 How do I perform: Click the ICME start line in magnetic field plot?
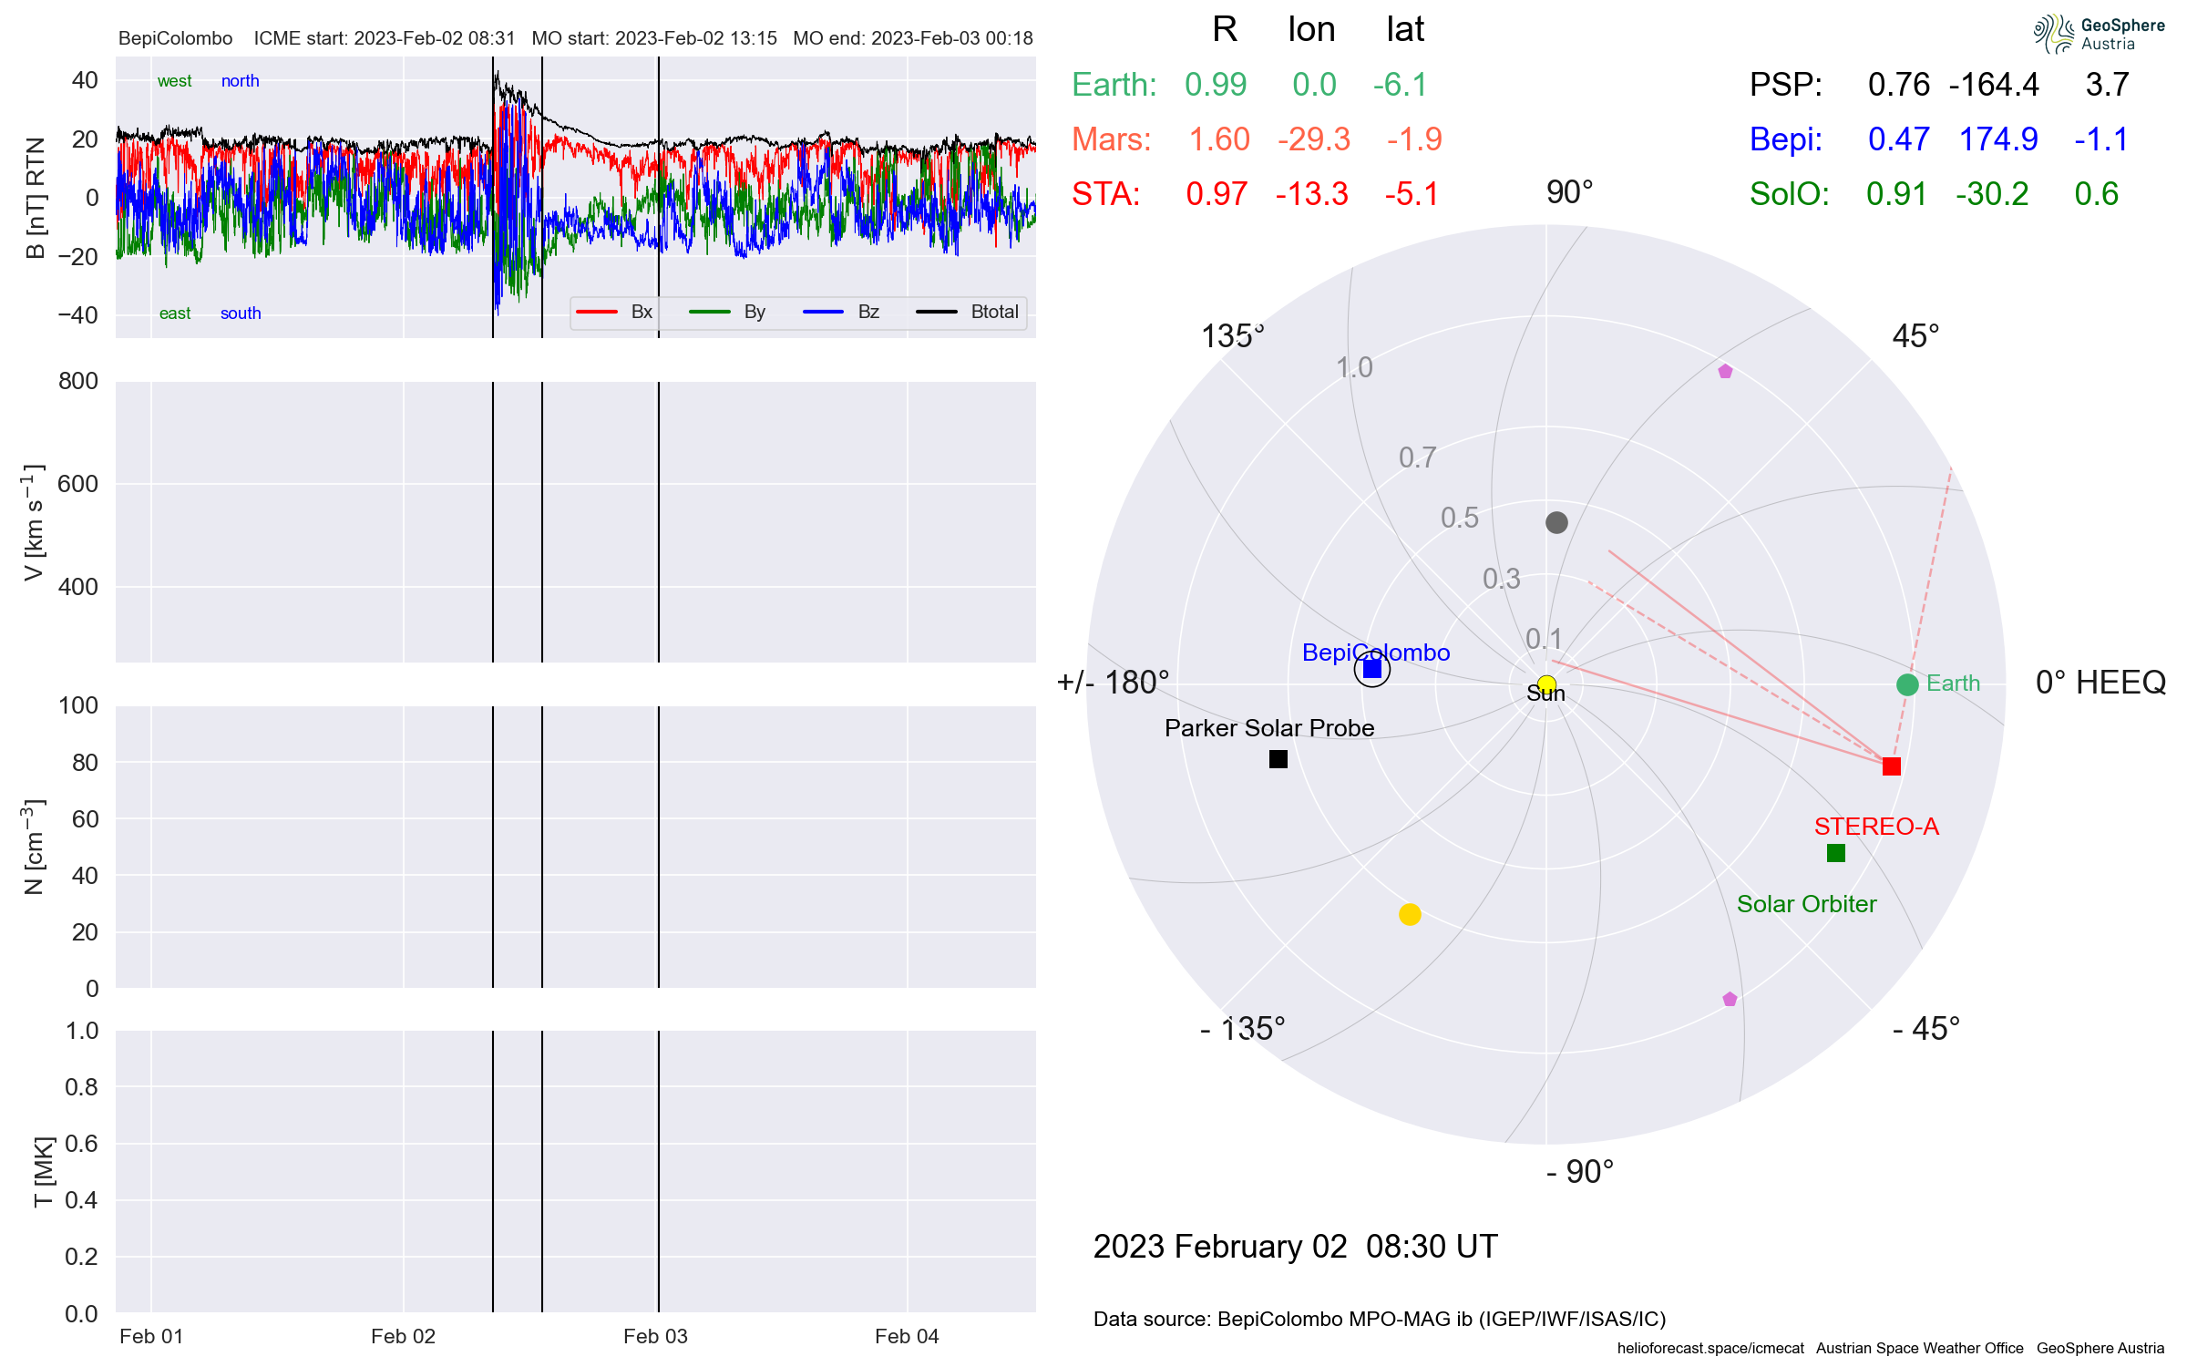[493, 197]
